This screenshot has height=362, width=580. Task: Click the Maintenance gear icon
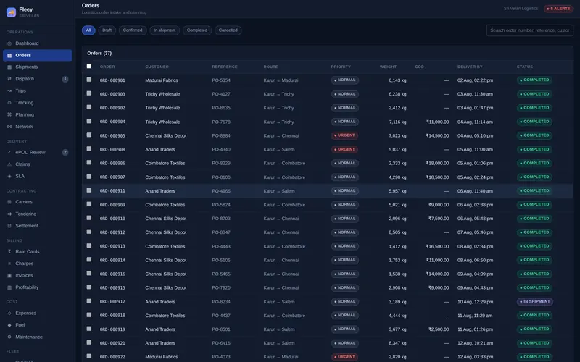tap(9, 337)
